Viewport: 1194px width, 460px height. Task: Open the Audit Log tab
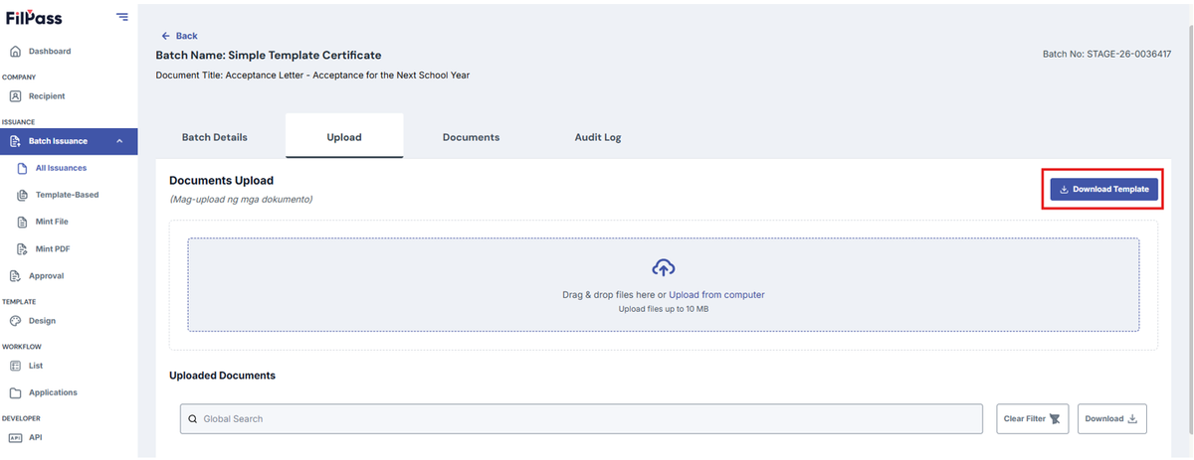[597, 137]
